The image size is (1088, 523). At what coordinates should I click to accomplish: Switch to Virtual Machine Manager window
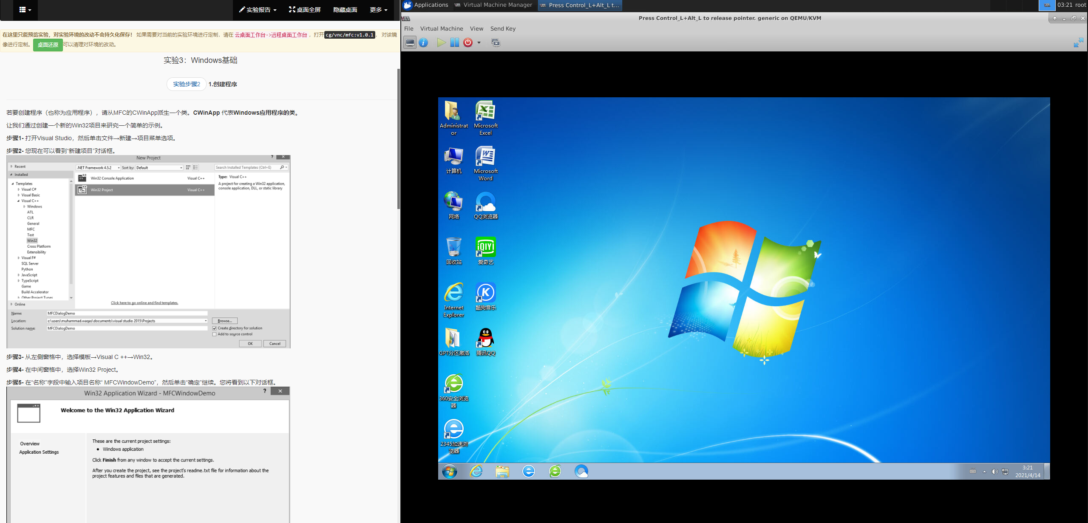(x=494, y=5)
